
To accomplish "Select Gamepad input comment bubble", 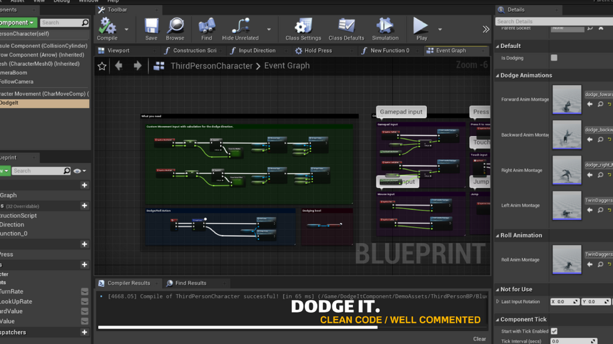I will (401, 111).
